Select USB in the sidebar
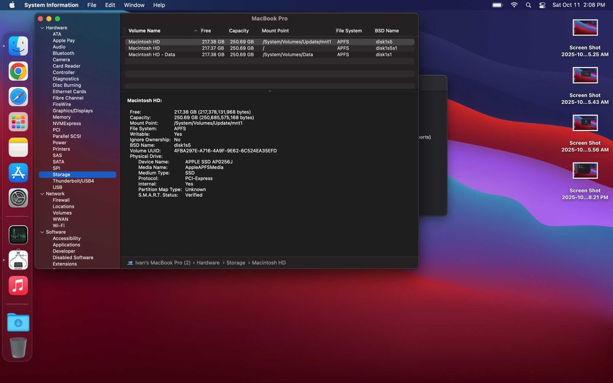This screenshot has width=613, height=383. (58, 187)
